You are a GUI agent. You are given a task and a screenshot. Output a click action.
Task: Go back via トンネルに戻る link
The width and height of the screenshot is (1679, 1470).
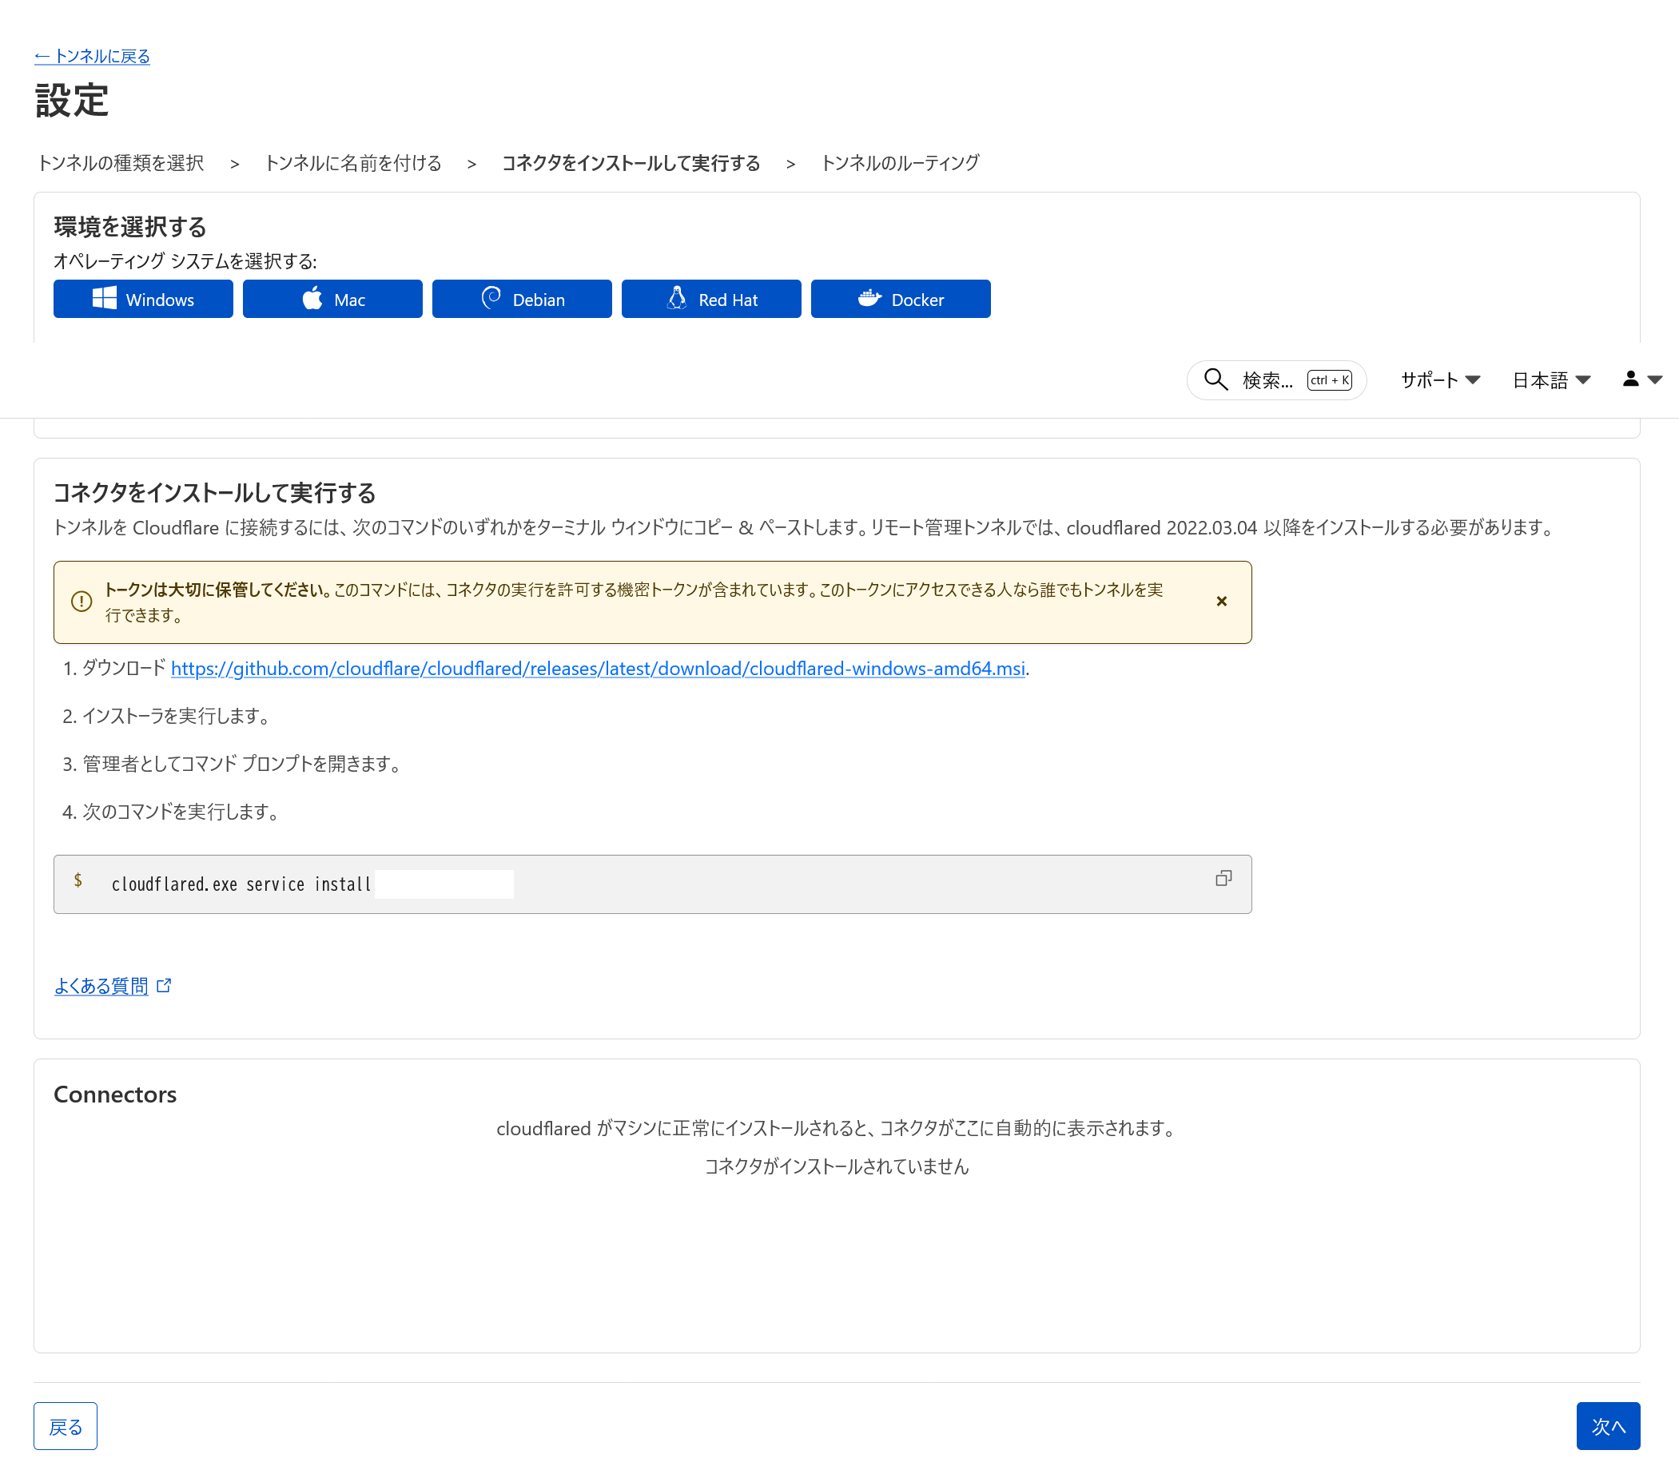pyautogui.click(x=92, y=56)
